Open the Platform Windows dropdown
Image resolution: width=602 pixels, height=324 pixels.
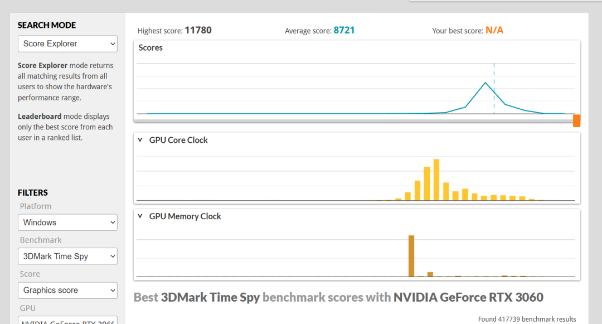67,223
